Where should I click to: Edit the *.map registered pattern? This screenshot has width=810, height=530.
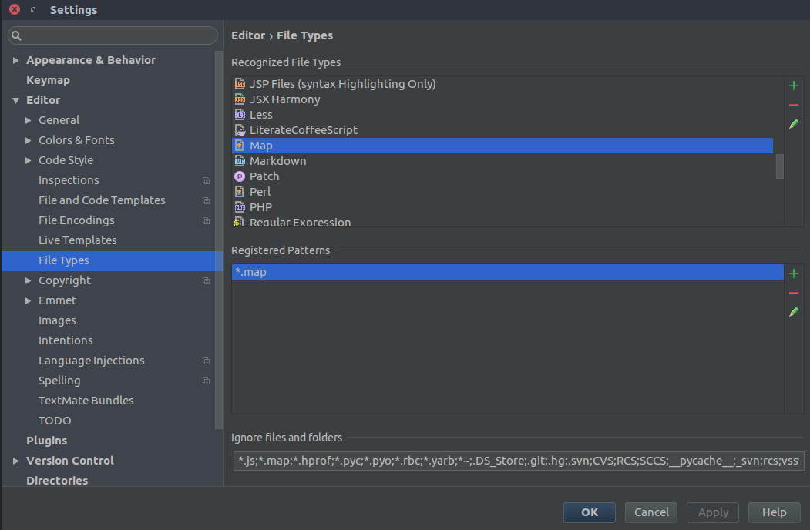click(794, 312)
